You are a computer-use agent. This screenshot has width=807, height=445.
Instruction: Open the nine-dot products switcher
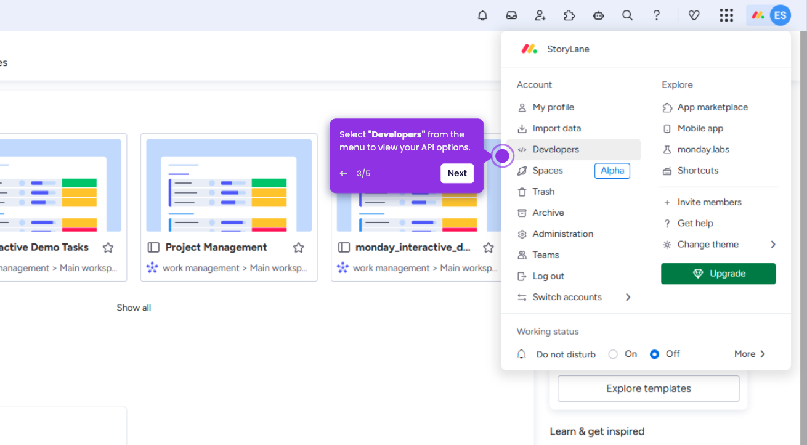726,15
